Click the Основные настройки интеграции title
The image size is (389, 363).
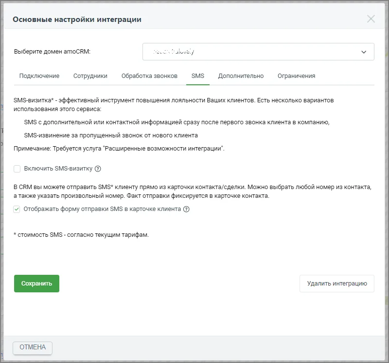point(77,19)
